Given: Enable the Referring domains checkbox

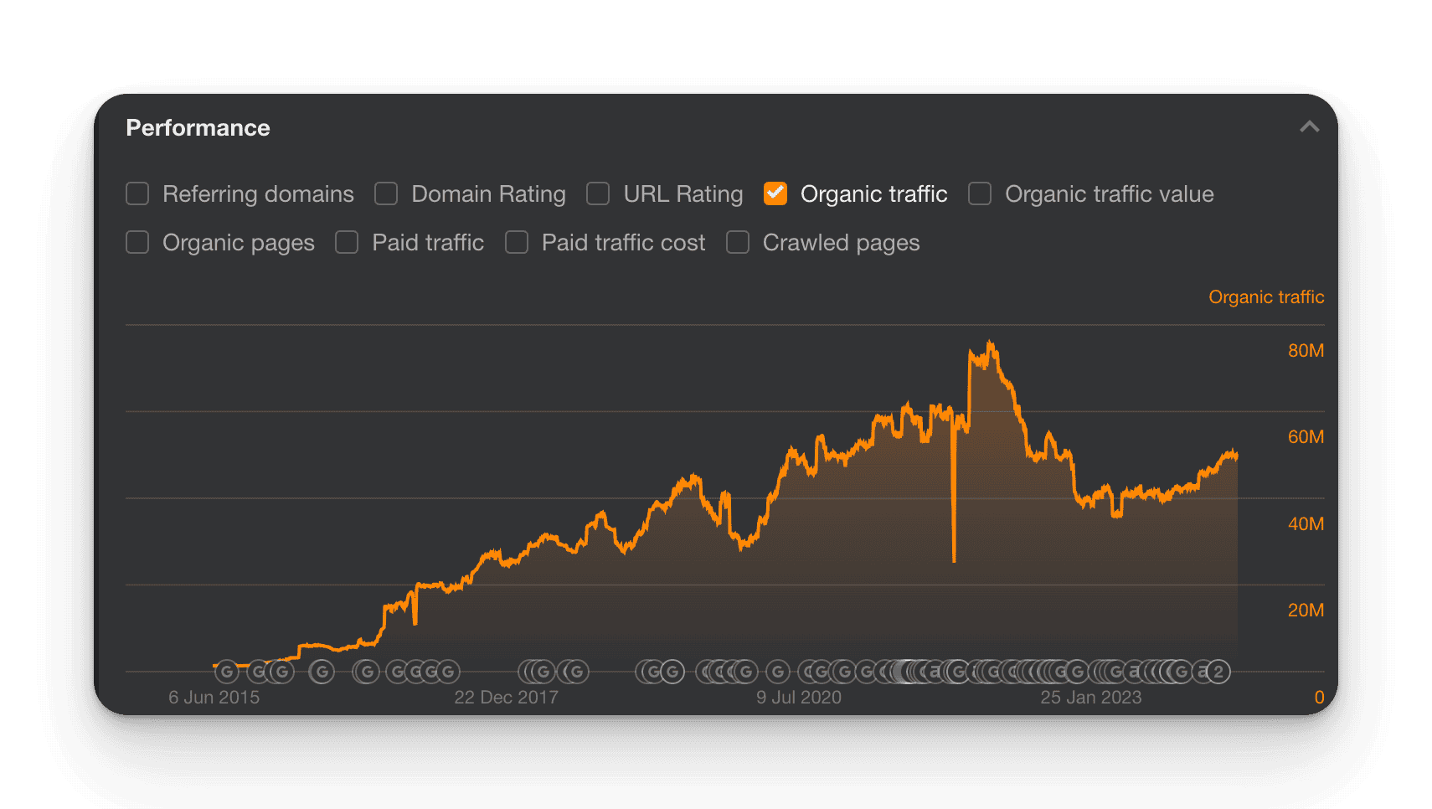Looking at the screenshot, I should tap(137, 194).
